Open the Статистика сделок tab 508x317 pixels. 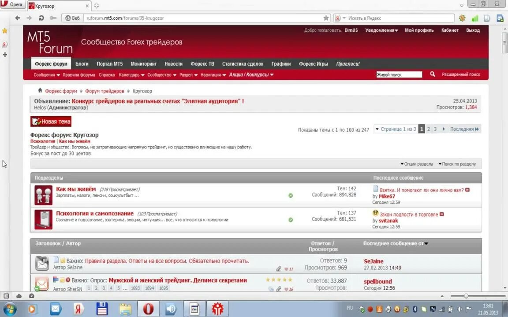pyautogui.click(x=243, y=64)
